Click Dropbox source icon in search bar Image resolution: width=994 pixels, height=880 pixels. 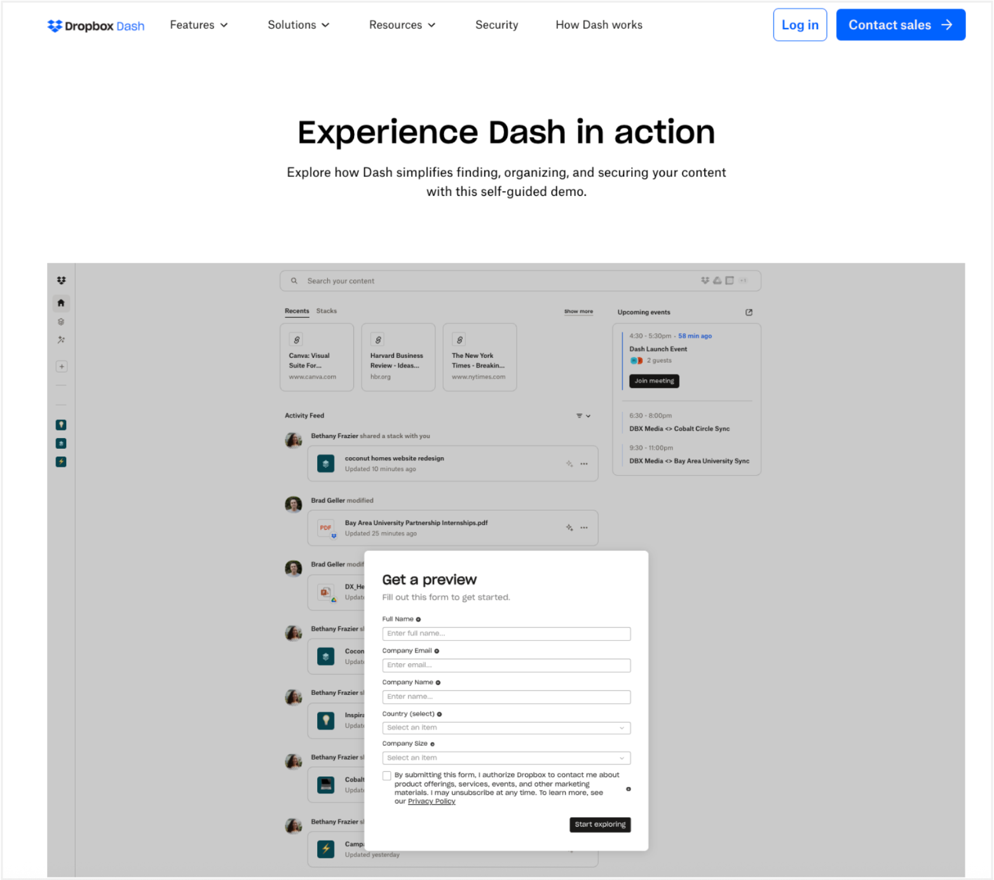tap(705, 280)
